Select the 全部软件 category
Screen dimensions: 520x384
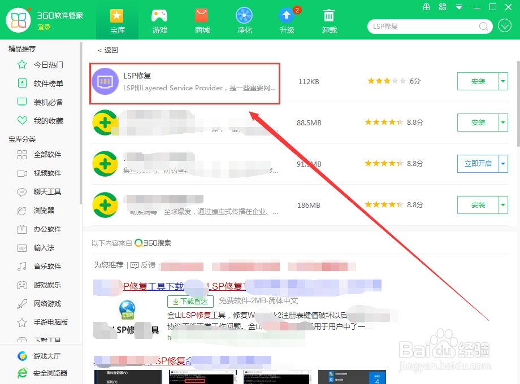click(x=47, y=155)
